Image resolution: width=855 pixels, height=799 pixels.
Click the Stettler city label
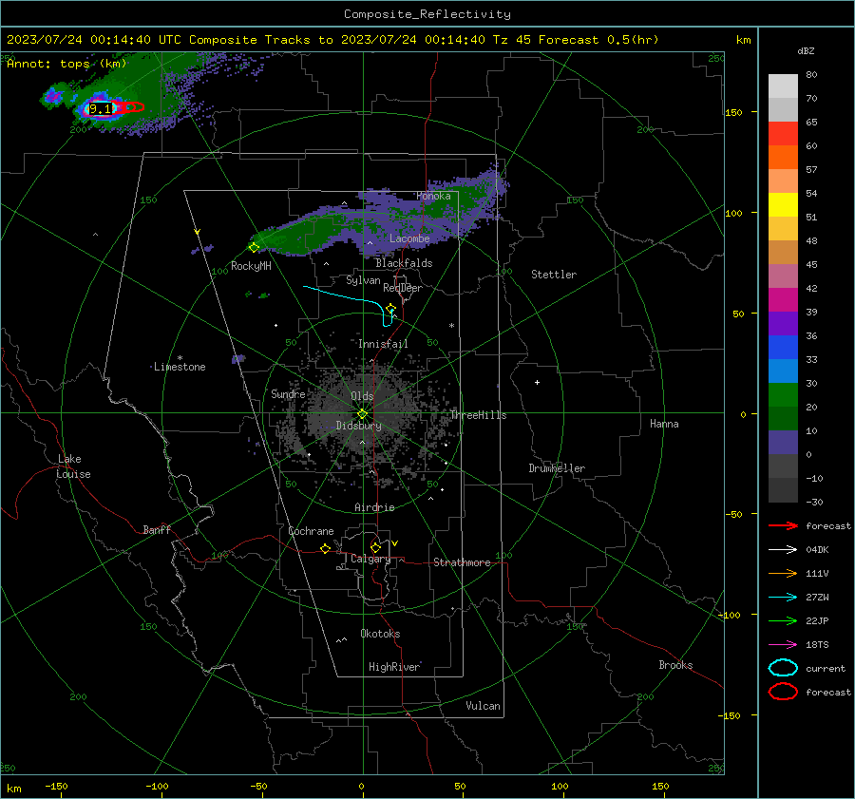[x=554, y=275]
